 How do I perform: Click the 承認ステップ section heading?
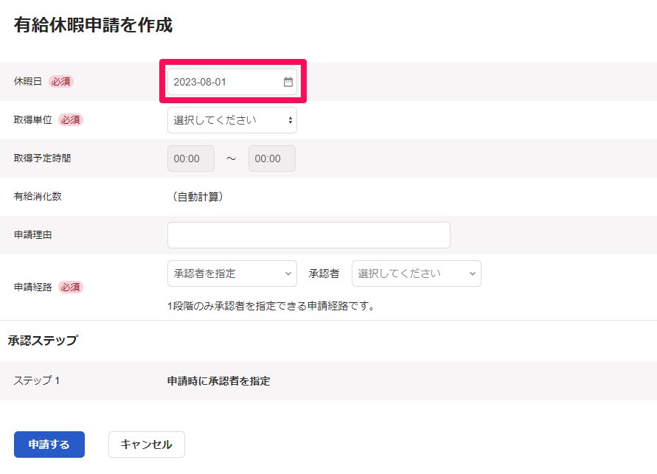[43, 341]
